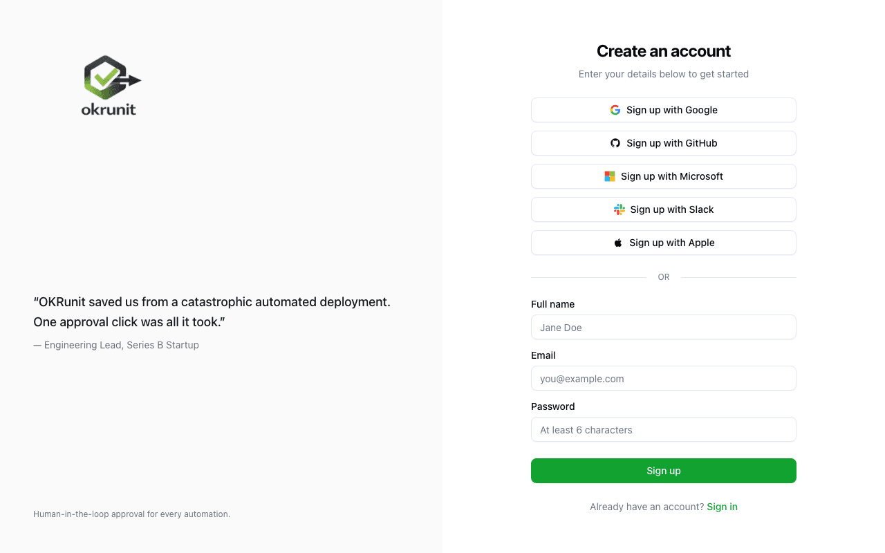This screenshot has height=553, width=885.
Task: Select Sign up with Slack
Action: [x=664, y=209]
